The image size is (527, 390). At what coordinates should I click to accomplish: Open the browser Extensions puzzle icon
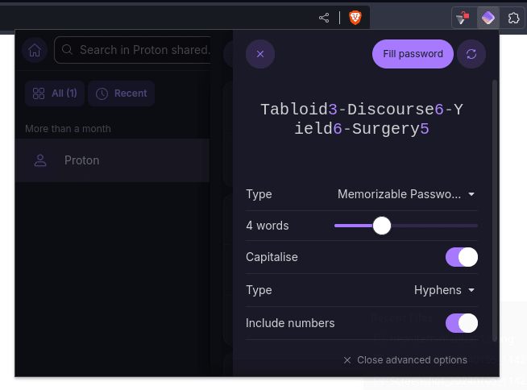click(513, 18)
